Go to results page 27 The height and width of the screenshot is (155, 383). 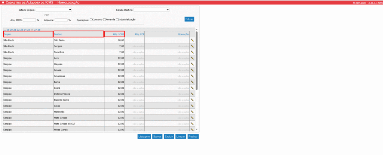(36, 29)
